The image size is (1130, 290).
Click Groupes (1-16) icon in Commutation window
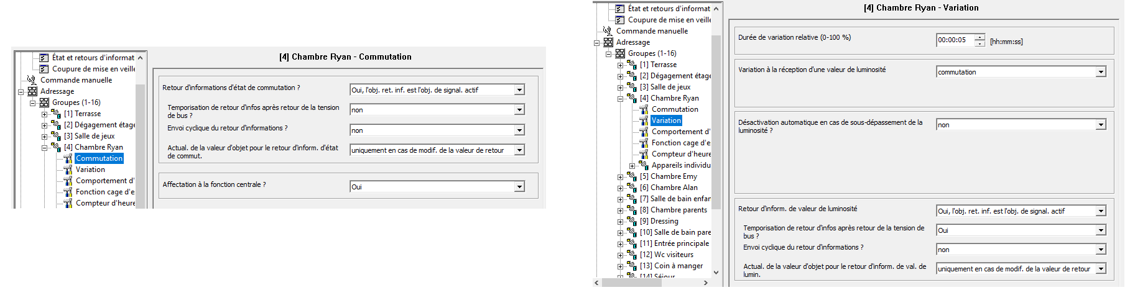pos(44,102)
